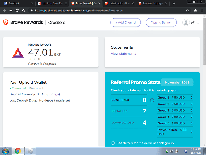Open the browser home page icon

point(24,11)
